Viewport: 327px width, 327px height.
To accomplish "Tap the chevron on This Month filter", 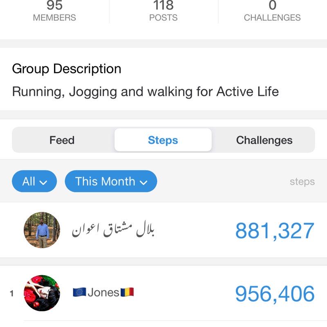I will click(x=143, y=181).
